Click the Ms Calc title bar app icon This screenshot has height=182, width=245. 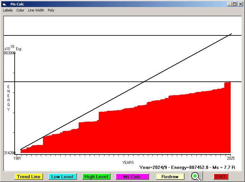point(4,4)
